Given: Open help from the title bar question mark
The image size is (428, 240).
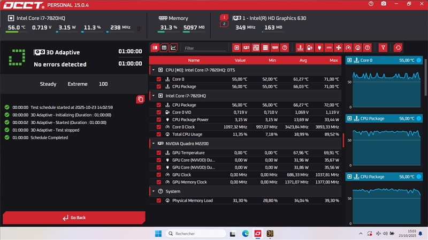Looking at the screenshot, I should [371, 4].
